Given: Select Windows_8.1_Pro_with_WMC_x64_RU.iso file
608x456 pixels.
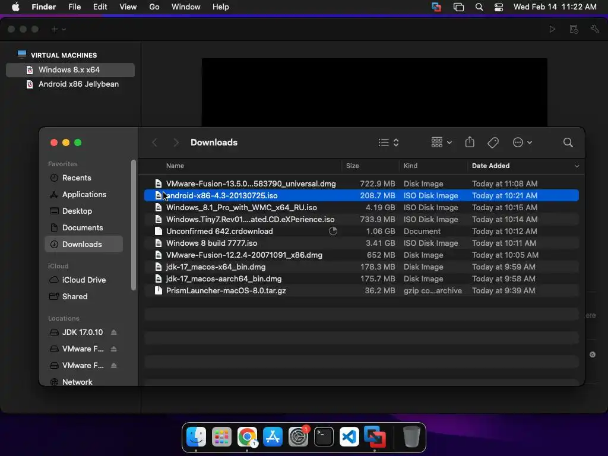Looking at the screenshot, I should pyautogui.click(x=362, y=207).
